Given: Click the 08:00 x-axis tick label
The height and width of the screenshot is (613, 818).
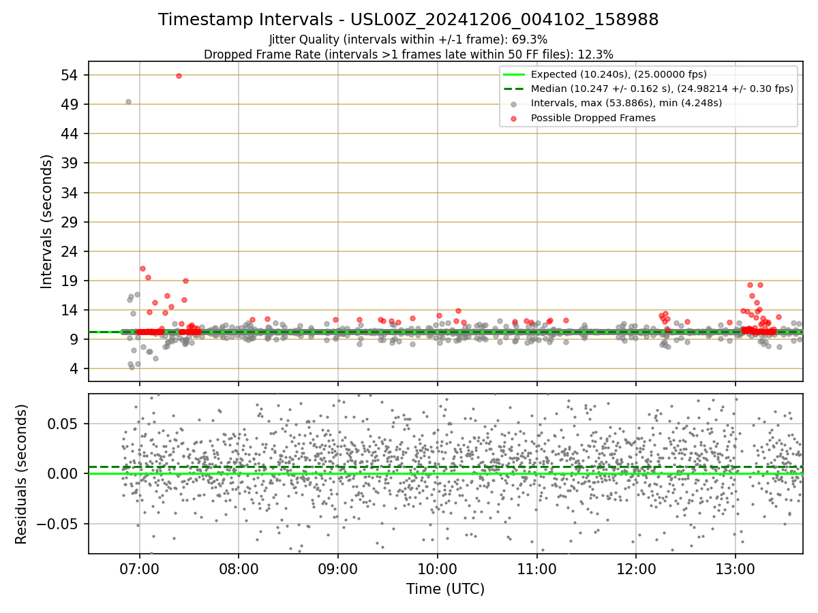Looking at the screenshot, I should (x=239, y=568).
